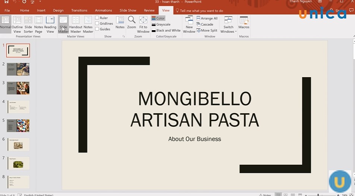The image size is (355, 196).
Task: Open Outline View
Action: [17, 24]
